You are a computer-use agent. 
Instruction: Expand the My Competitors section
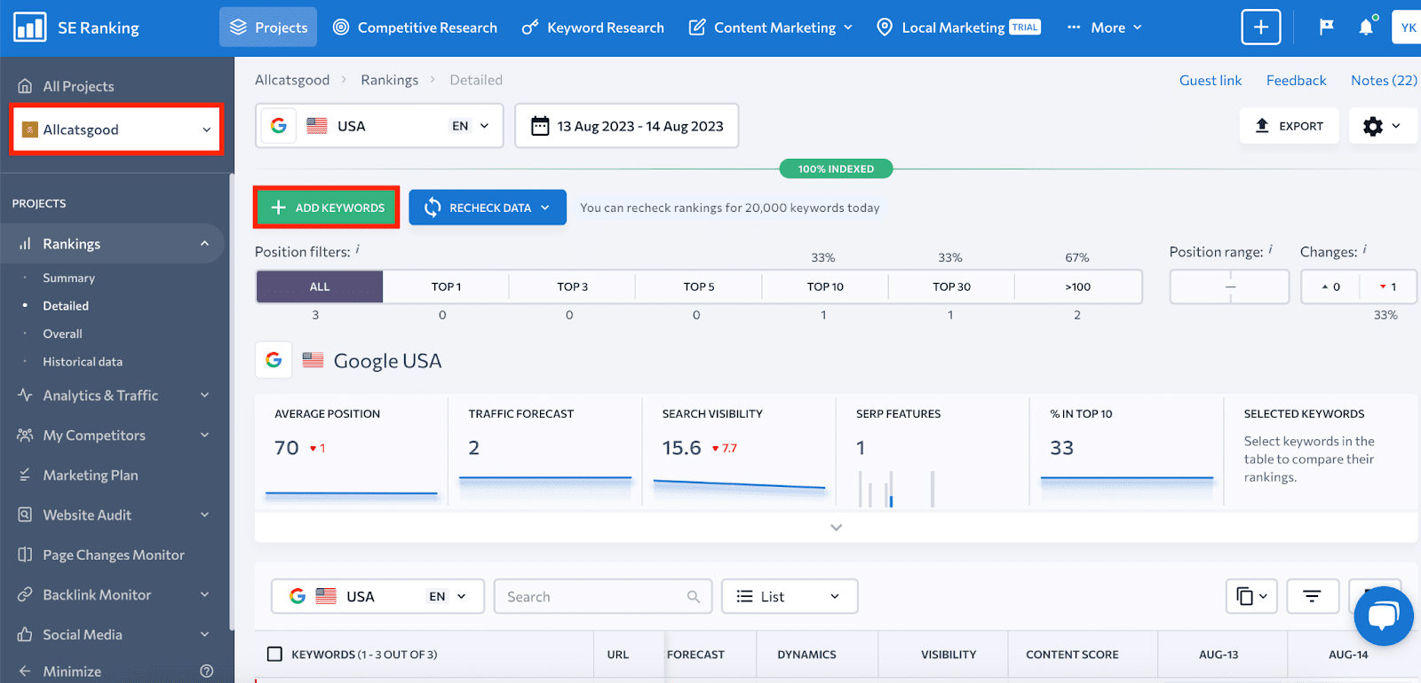click(205, 435)
